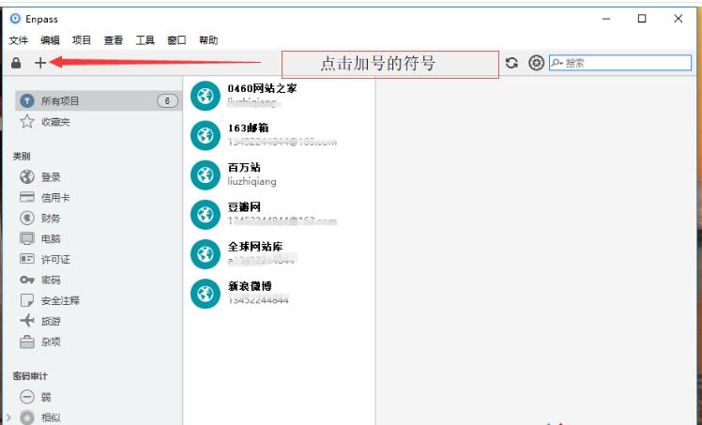Click the item count badge 6
This screenshot has height=425, width=702.
167,100
